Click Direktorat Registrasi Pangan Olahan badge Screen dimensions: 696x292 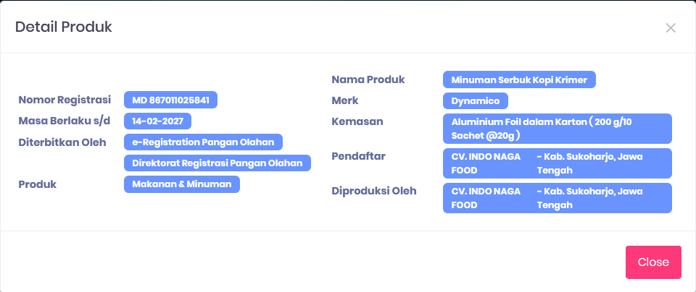[217, 163]
